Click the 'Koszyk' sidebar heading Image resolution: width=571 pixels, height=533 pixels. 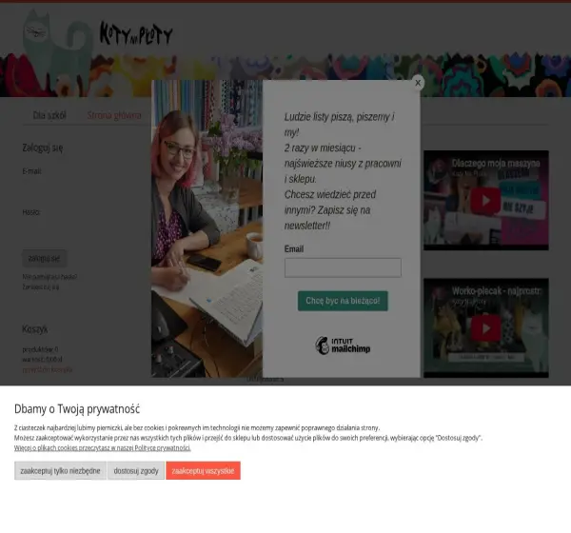[x=35, y=329]
